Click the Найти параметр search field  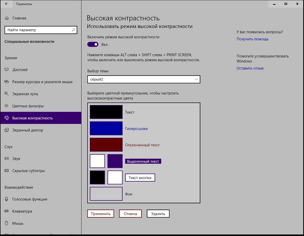point(38,30)
